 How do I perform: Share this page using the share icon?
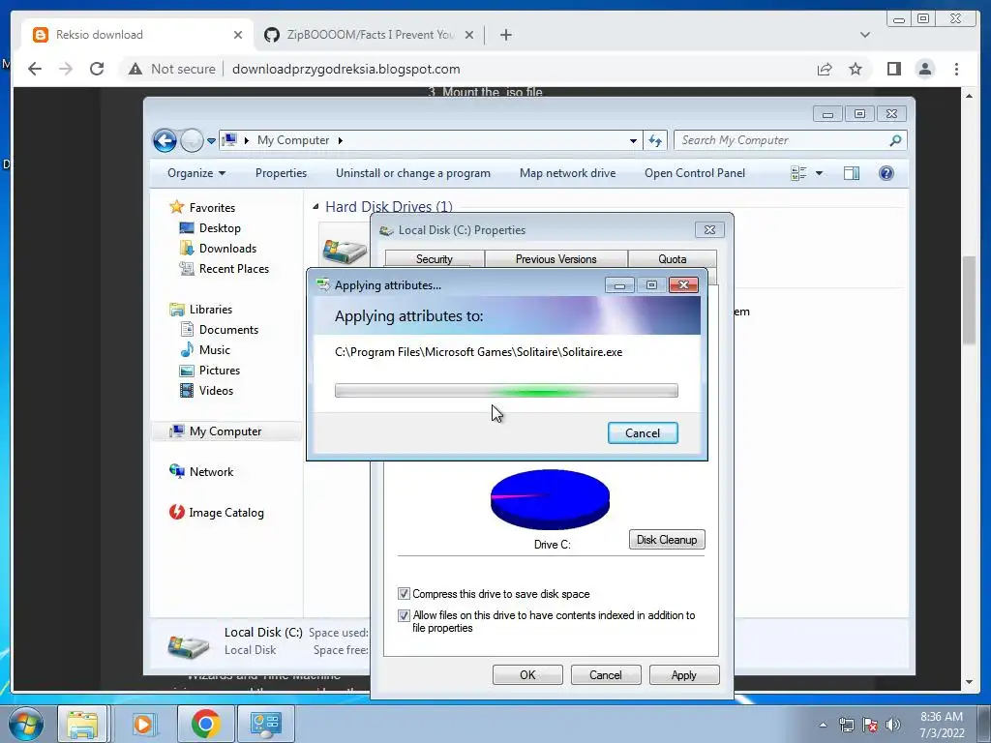click(825, 69)
